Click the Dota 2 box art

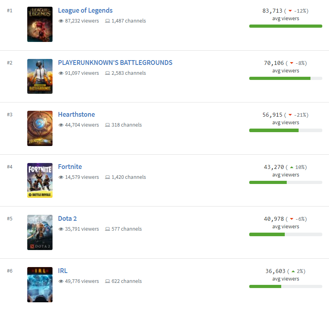click(x=39, y=232)
